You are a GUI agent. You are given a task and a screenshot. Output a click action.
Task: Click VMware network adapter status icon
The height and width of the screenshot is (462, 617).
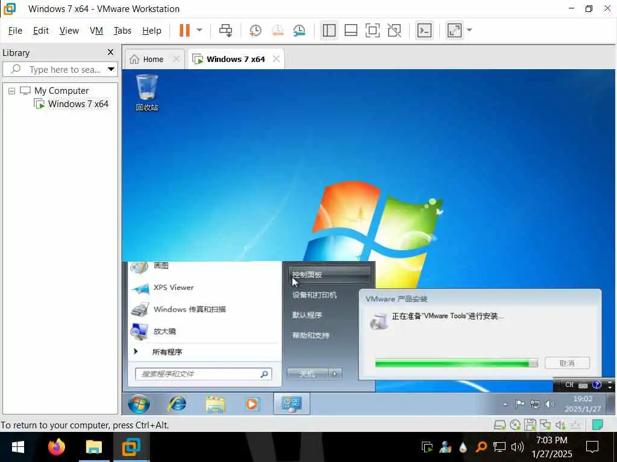[545, 425]
